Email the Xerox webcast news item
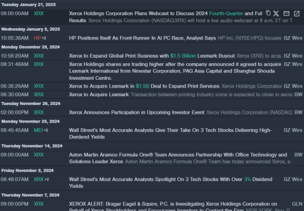Image resolution: width=304 pixels, height=211 pixels. [286, 13]
